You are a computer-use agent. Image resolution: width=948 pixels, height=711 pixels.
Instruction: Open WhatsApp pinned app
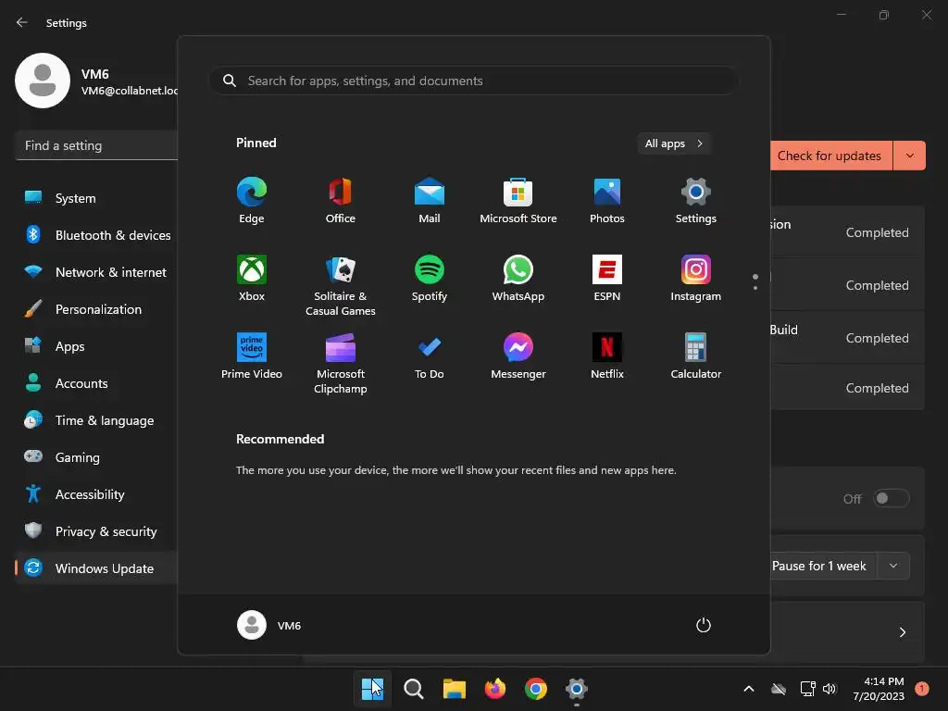pos(518,278)
